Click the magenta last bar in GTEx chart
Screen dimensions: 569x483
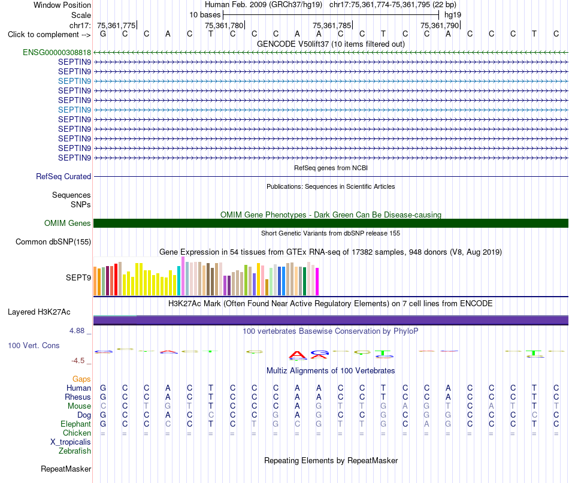tap(317, 282)
